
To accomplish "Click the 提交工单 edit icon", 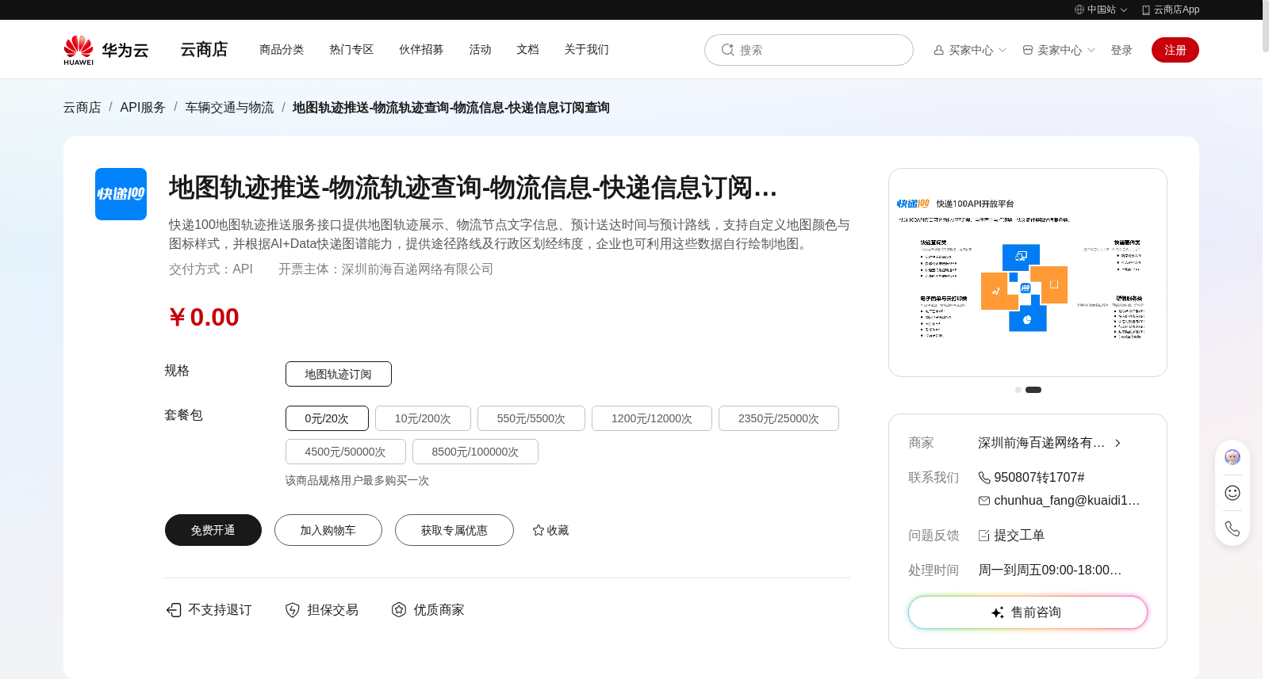I will pos(984,536).
